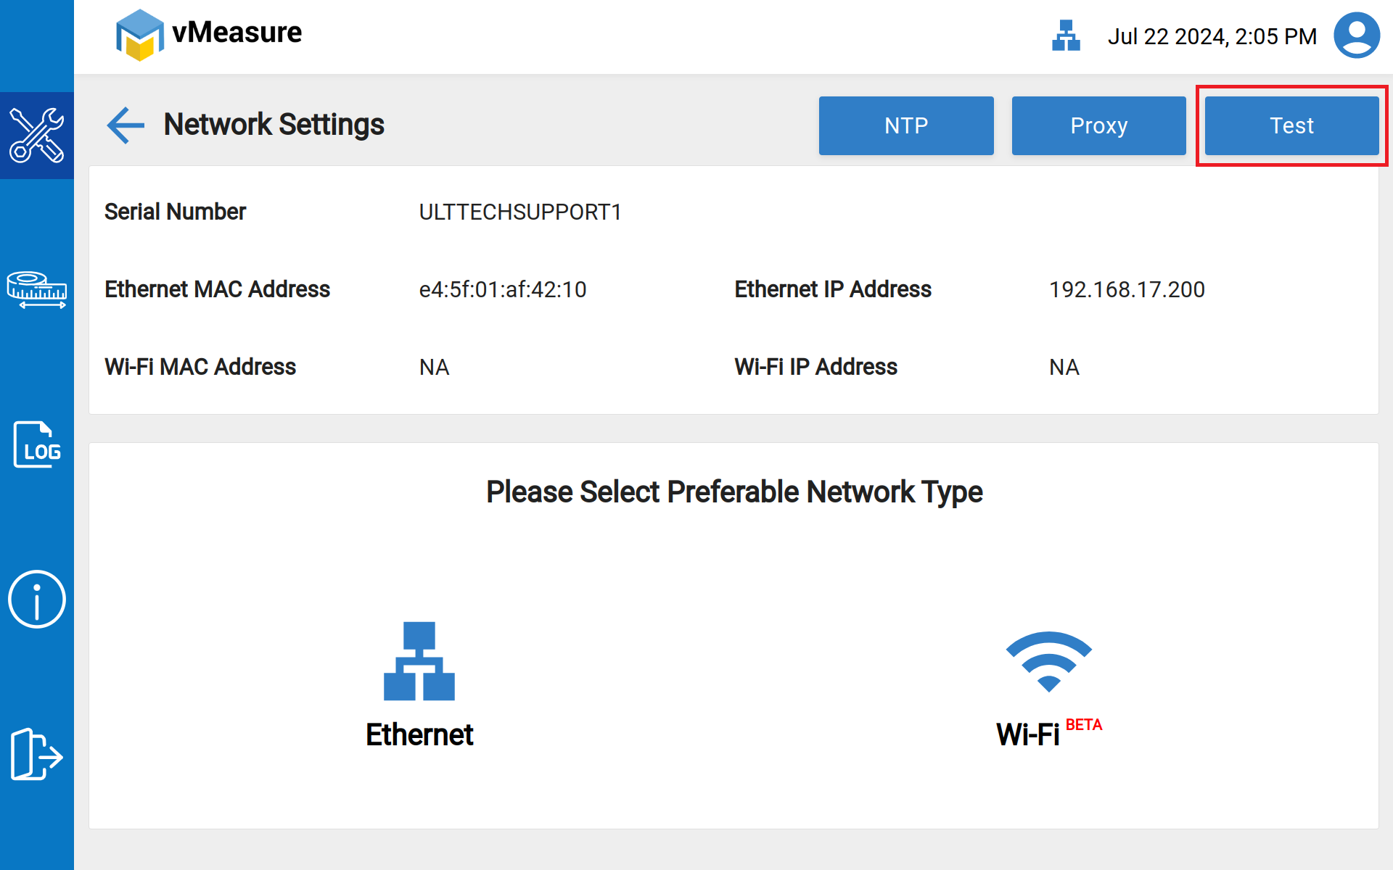Image resolution: width=1393 pixels, height=870 pixels.
Task: Click the back arrow beside Network Settings
Action: pos(126,125)
